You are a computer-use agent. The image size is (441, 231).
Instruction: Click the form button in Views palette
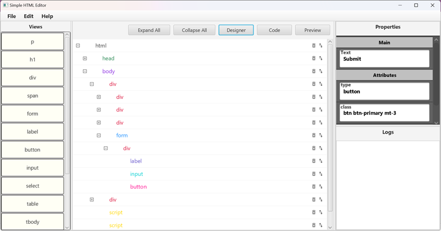[33, 114]
